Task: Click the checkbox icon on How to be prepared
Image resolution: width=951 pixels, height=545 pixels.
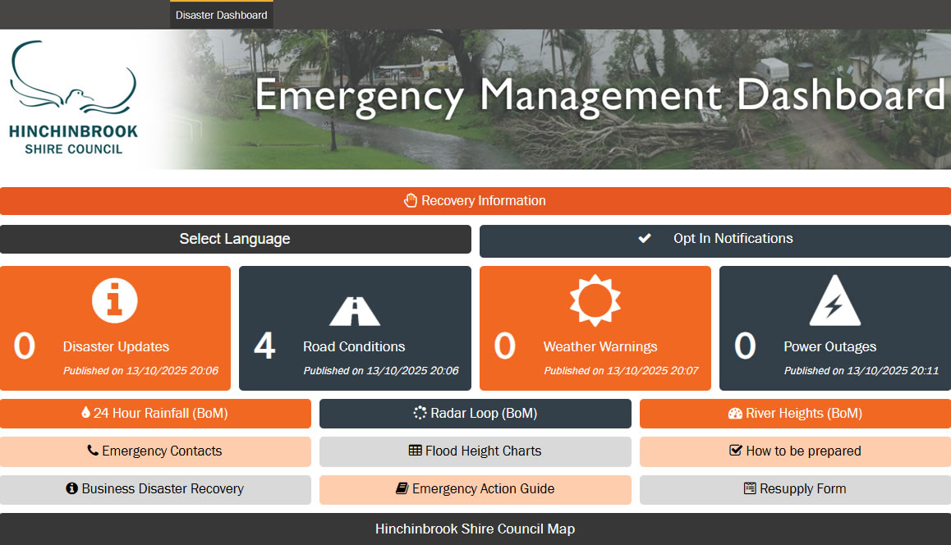Action: (736, 451)
